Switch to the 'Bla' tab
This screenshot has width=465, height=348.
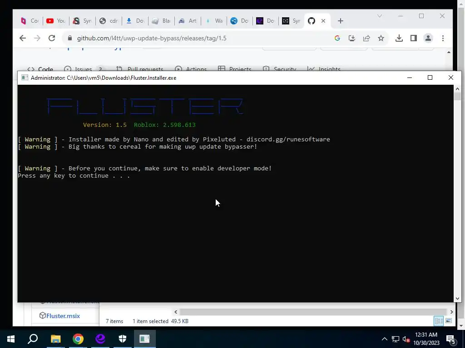point(161,21)
